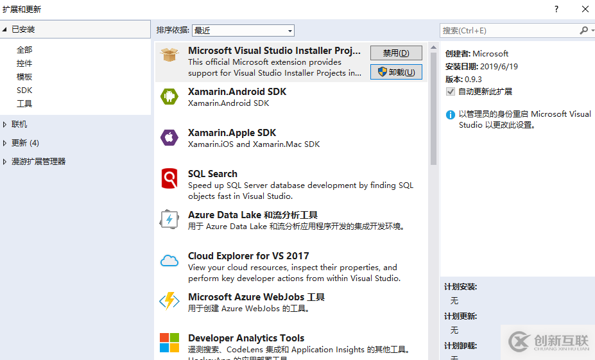Viewport: 595px width, 360px height.
Task: Select the Xamarin.Android SDK icon
Action: point(169,96)
